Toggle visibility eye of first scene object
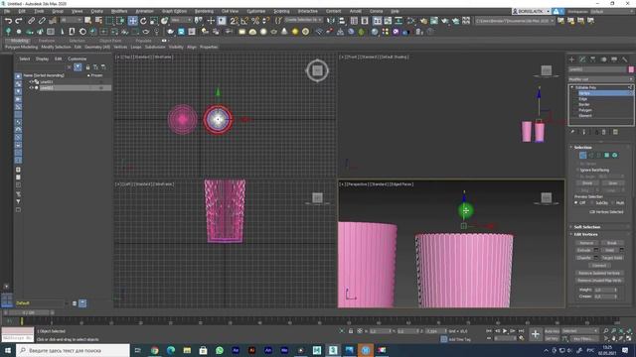The width and height of the screenshot is (636, 357). point(31,81)
